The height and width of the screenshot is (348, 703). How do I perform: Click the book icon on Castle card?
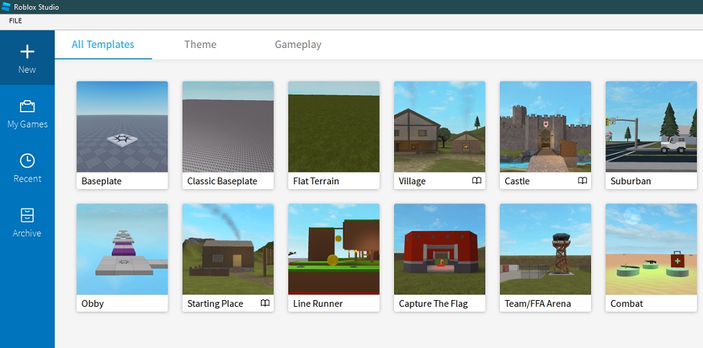pyautogui.click(x=582, y=181)
